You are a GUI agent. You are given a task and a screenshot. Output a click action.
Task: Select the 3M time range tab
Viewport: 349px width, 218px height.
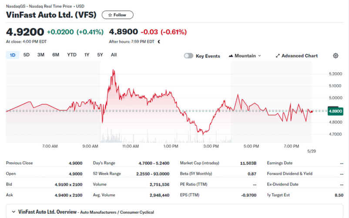click(41, 55)
